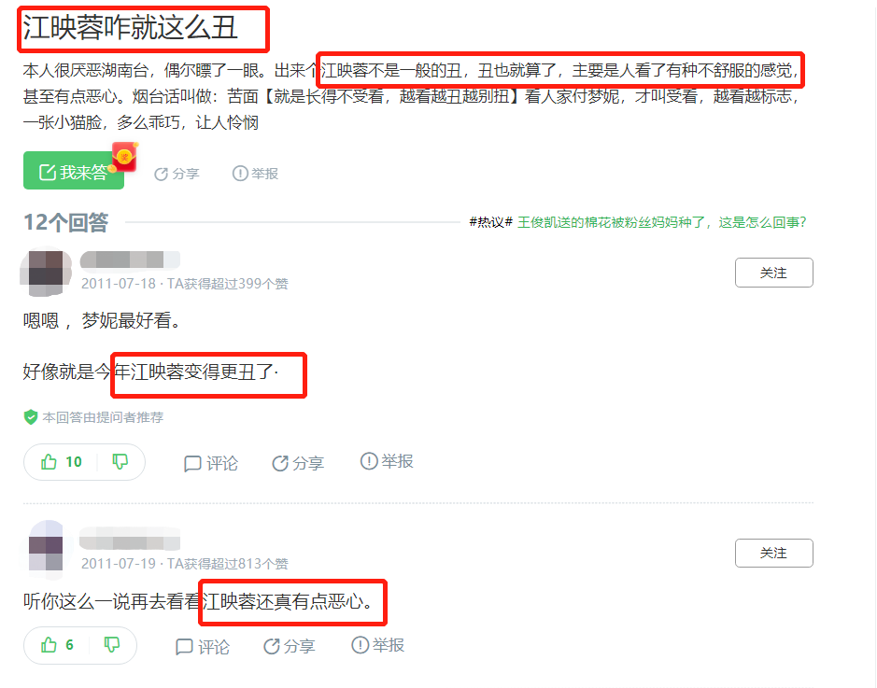View the second answerer's blurred avatar profile
This screenshot has height=688, width=877.
tap(46, 549)
